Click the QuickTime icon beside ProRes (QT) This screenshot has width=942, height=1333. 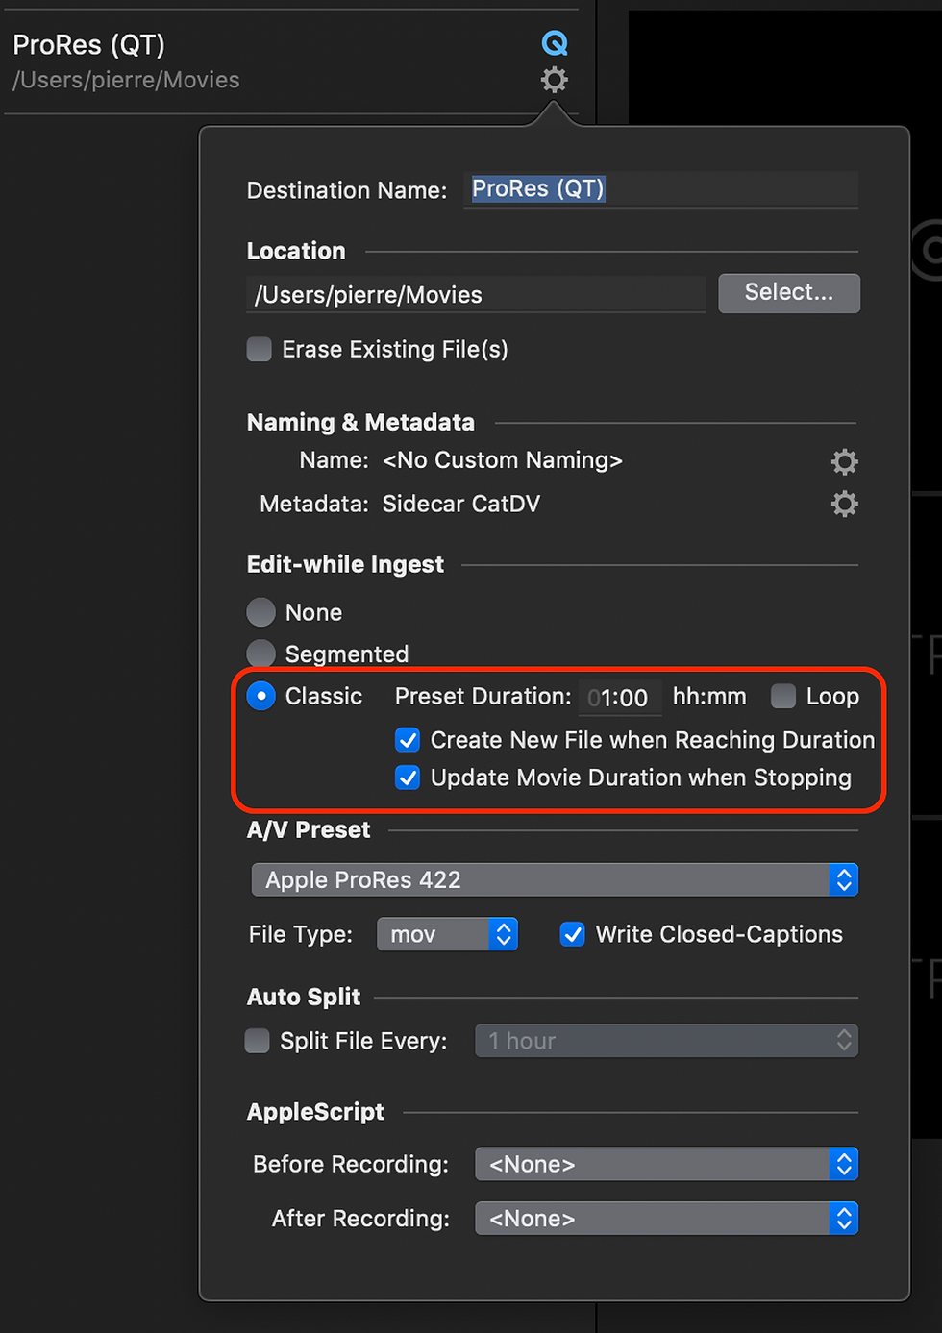click(x=555, y=43)
